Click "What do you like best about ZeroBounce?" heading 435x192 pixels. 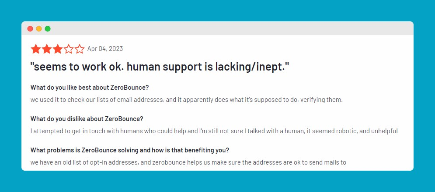coord(90,87)
